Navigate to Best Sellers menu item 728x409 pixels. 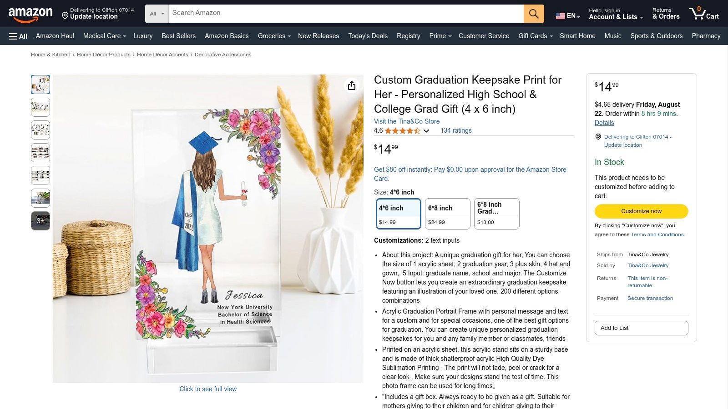click(178, 36)
